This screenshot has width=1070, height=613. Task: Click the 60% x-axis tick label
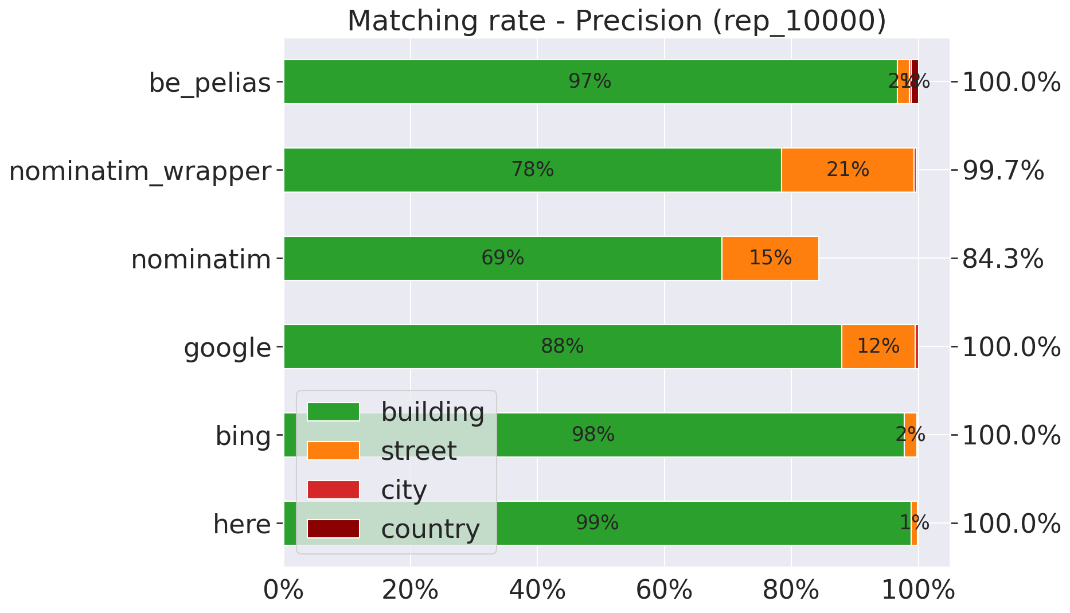664,591
